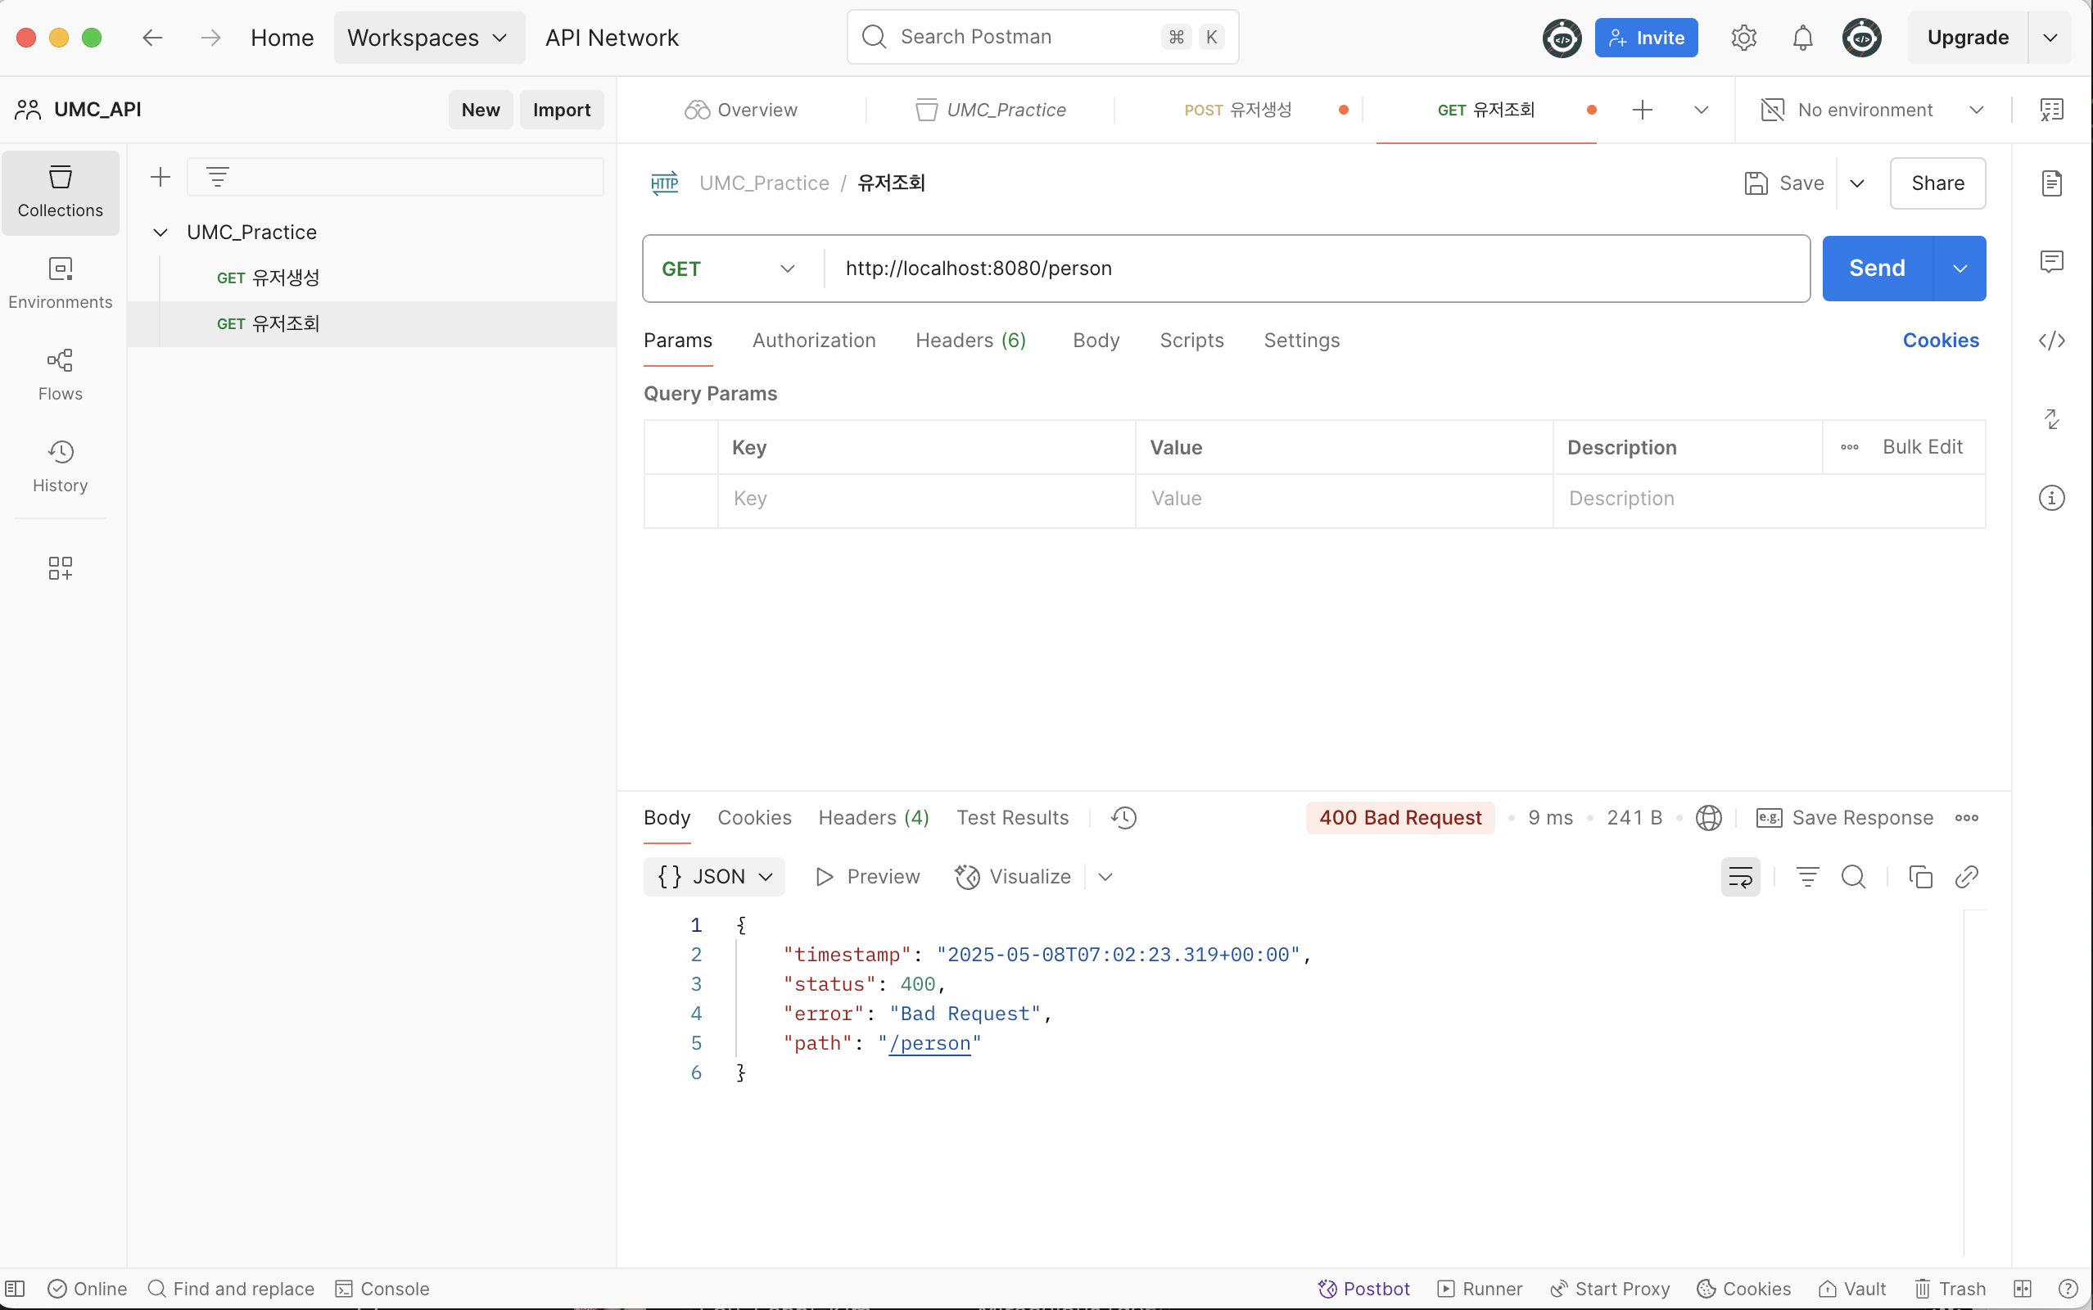This screenshot has height=1310, width=2093.
Task: Click the blue Send button
Action: pos(1877,269)
